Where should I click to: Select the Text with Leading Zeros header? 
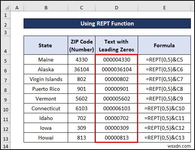(x=116, y=45)
